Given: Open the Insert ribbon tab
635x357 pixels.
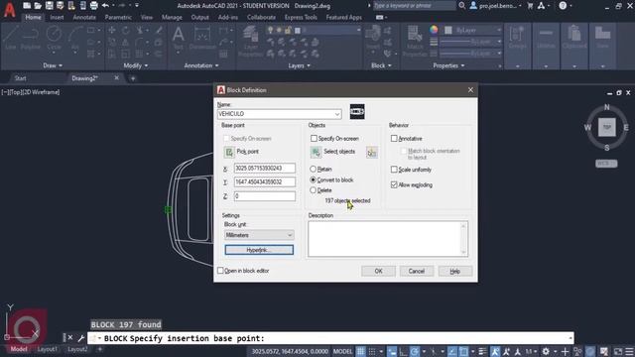Looking at the screenshot, I should tap(57, 18).
